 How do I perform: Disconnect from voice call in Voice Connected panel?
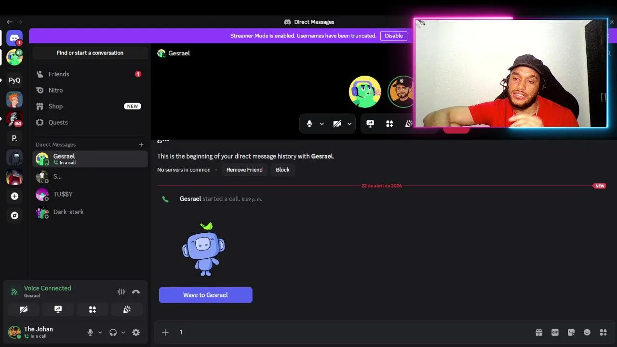136,292
